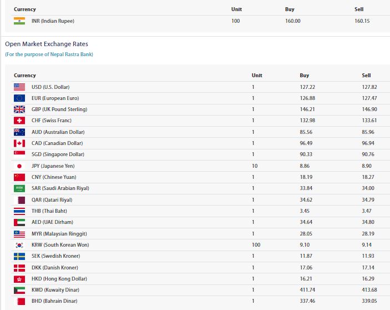Click the AUD (Australian Dollar) label
390x310 pixels.
pos(58,132)
